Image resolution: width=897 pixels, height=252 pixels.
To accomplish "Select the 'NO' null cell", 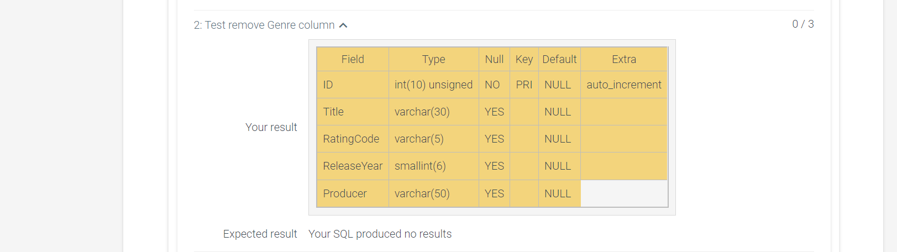I will pos(494,85).
